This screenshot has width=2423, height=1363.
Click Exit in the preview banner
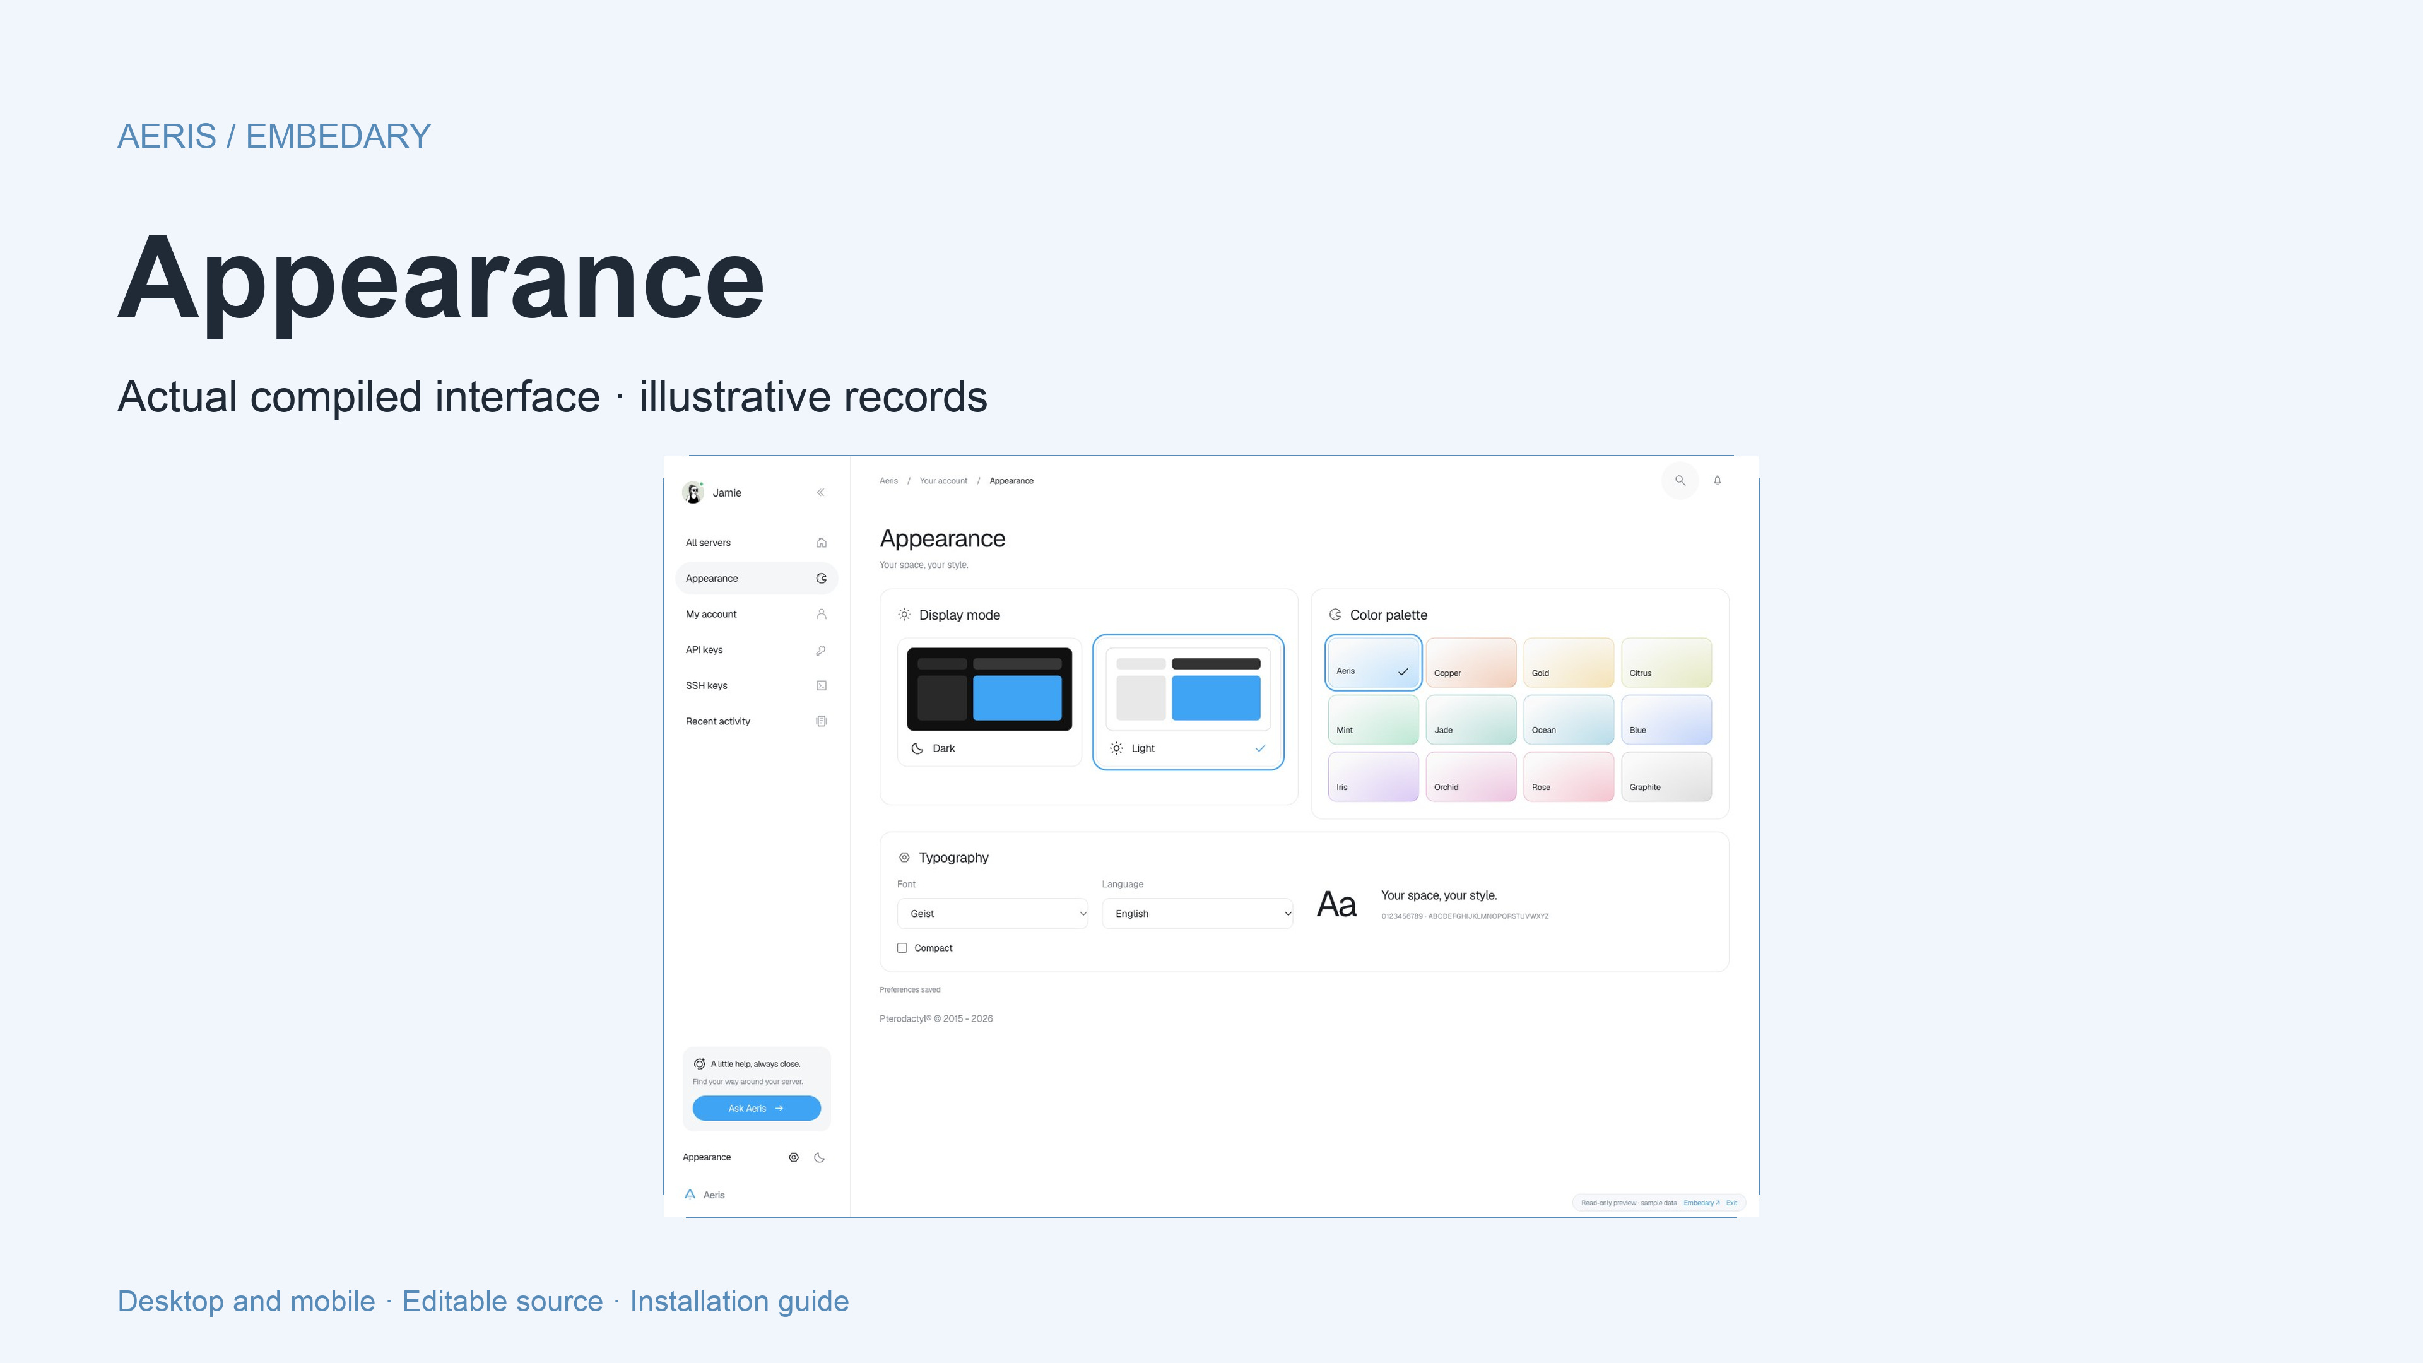pyautogui.click(x=1731, y=1203)
